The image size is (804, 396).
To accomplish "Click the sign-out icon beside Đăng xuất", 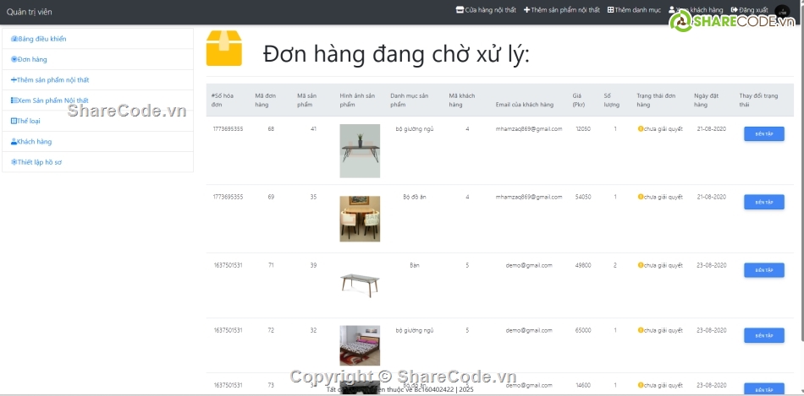I will [735, 10].
